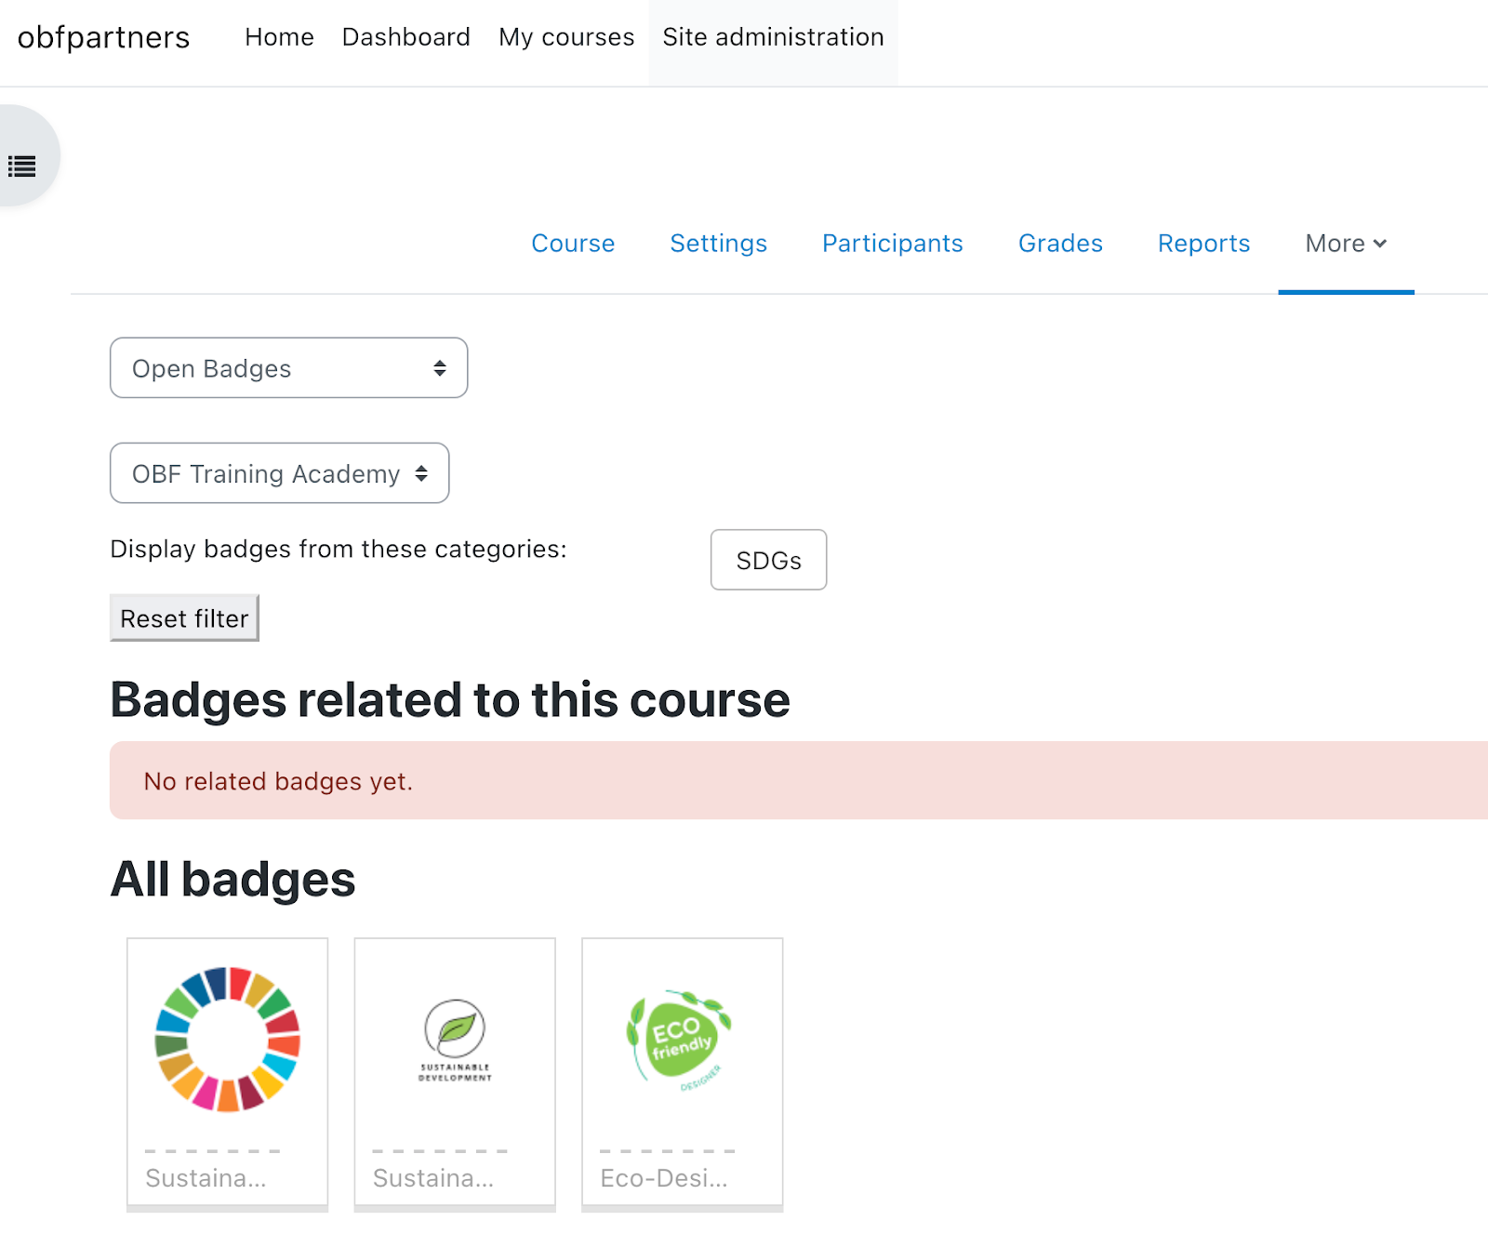Open the Dashboard link
1488x1260 pixels.
click(x=406, y=37)
